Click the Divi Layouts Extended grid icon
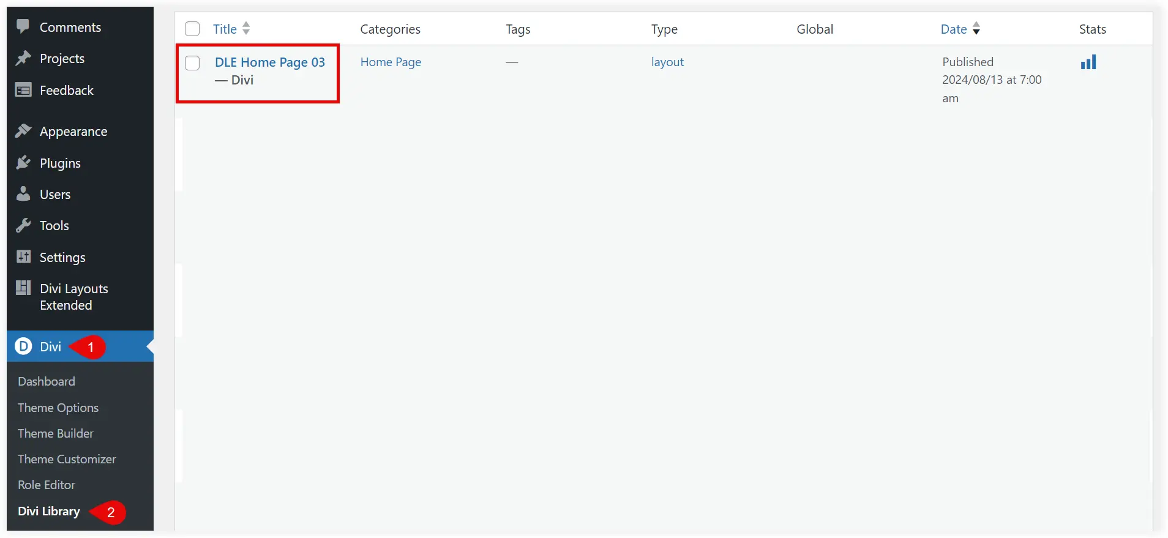The height and width of the screenshot is (538, 1168). pos(23,288)
